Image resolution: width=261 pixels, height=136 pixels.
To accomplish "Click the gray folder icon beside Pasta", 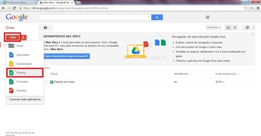I will [11, 46].
